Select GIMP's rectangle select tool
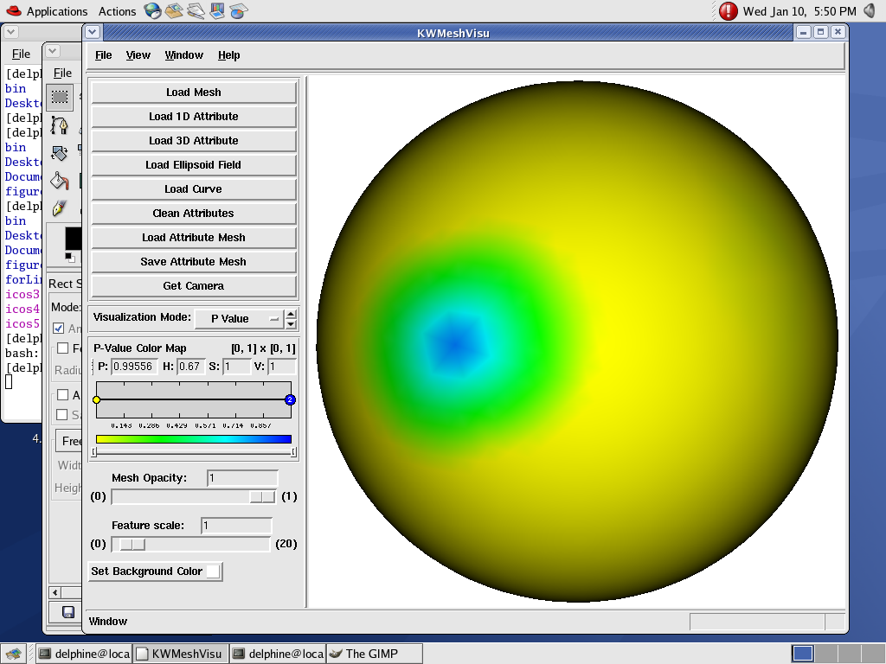This screenshot has width=886, height=664. pyautogui.click(x=59, y=97)
